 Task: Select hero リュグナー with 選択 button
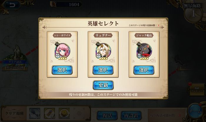coord(103,70)
